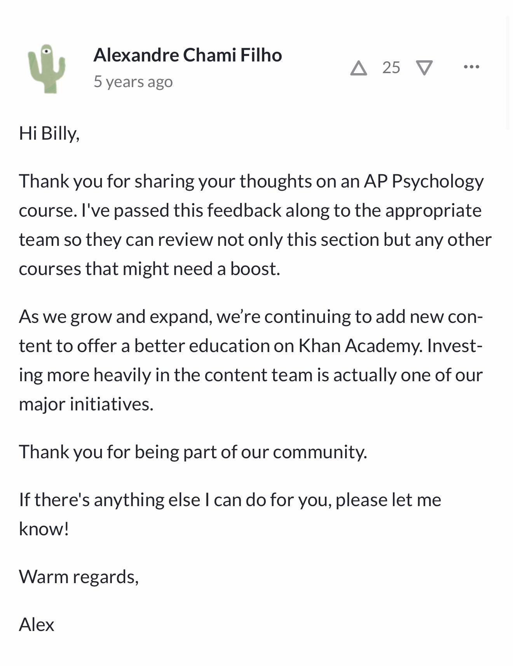Click the vote count showing 25
513x666 pixels.
tap(391, 68)
